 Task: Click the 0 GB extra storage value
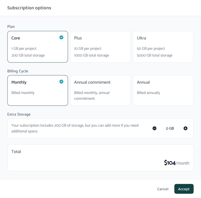pos(170,128)
